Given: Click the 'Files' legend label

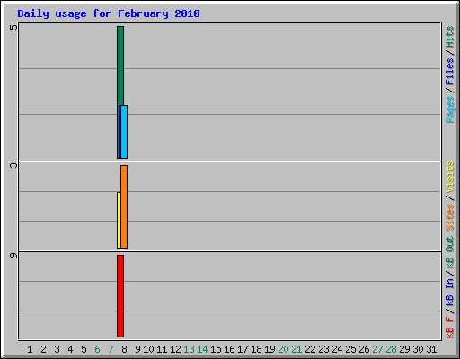Looking at the screenshot, I should [x=449, y=72].
